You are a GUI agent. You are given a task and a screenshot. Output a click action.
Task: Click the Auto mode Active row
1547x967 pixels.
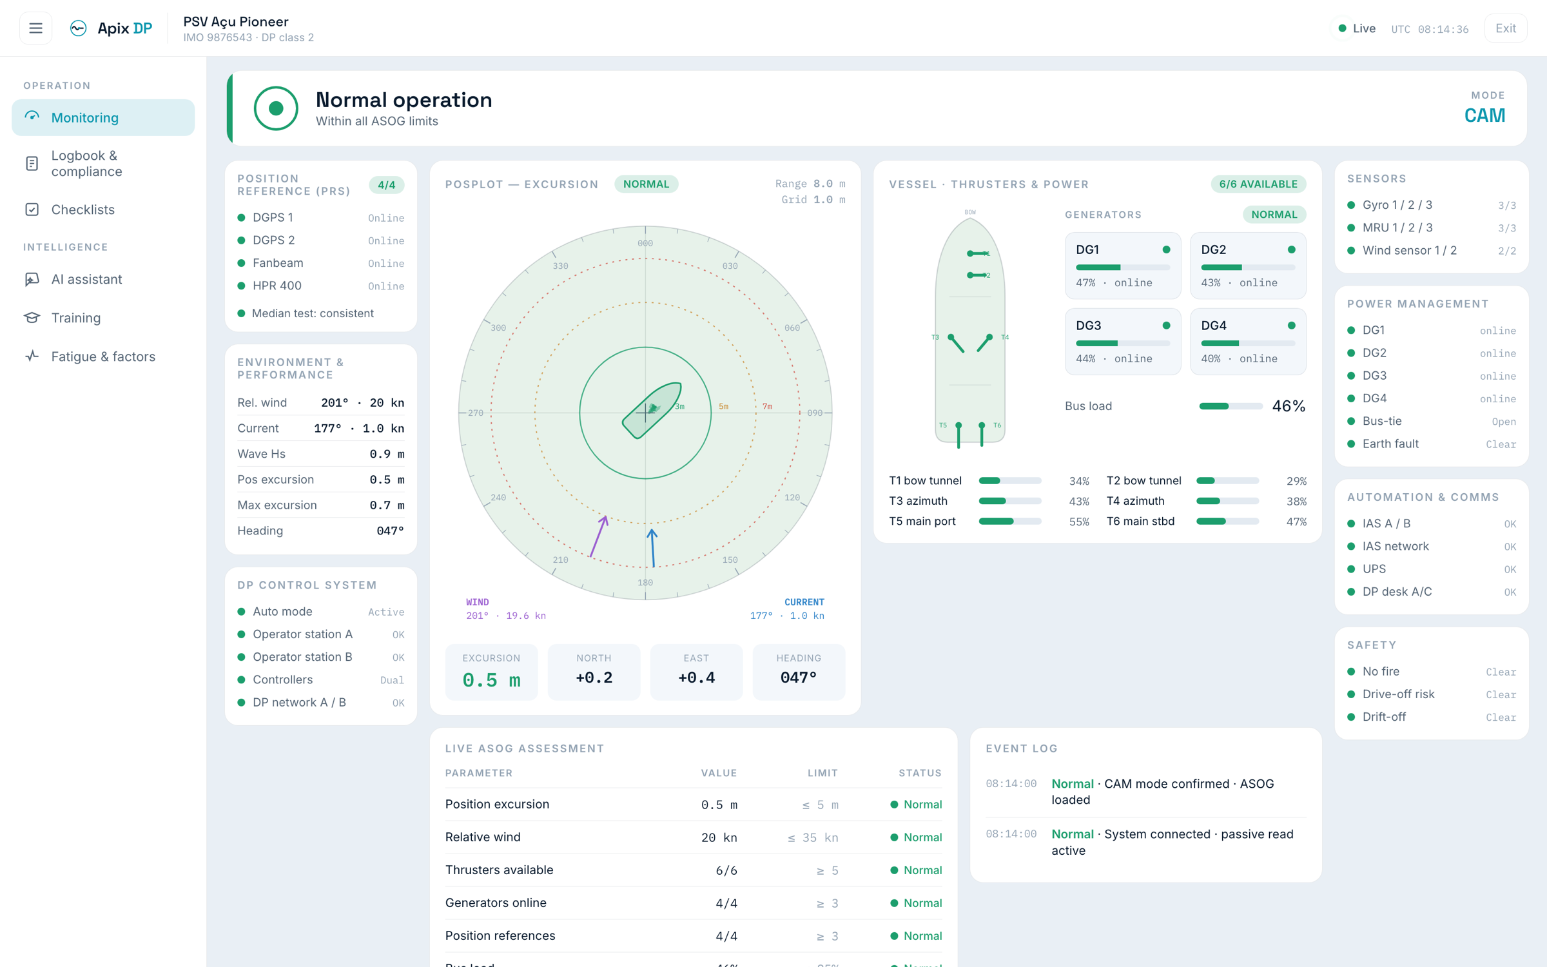pos(320,612)
